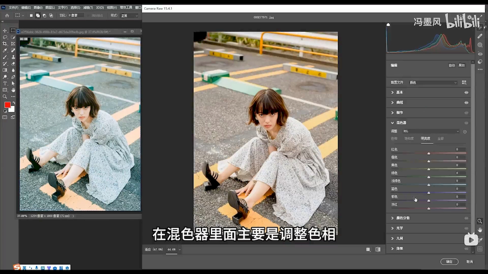Toggle visibility of the 光学 panel
The height and width of the screenshot is (274, 488).
[x=466, y=228]
